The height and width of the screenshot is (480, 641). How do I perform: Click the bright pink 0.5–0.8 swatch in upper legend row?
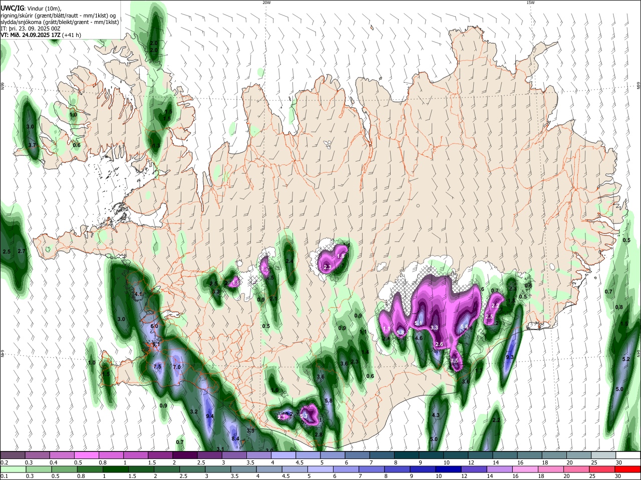86,455
